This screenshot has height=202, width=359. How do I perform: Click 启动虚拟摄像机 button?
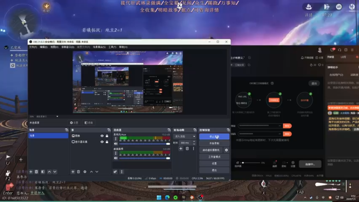211,150
